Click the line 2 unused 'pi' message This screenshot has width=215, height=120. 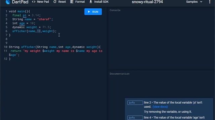[x=173, y=104]
